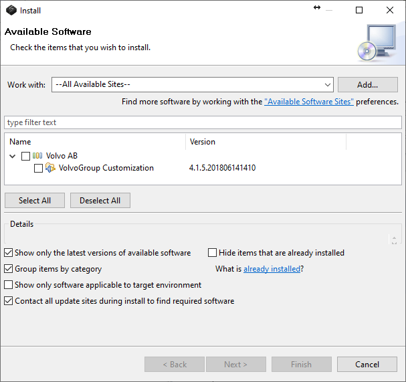406x382 pixels.
Task: Click the Eclipse icon in title bar
Action: (x=11, y=10)
